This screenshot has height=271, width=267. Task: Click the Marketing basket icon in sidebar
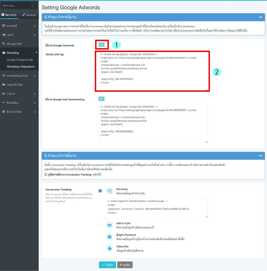[x=4, y=53]
